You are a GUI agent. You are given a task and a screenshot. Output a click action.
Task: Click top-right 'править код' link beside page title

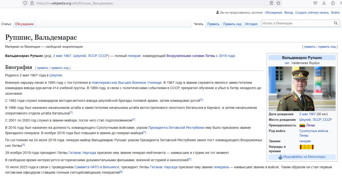tap(327, 47)
